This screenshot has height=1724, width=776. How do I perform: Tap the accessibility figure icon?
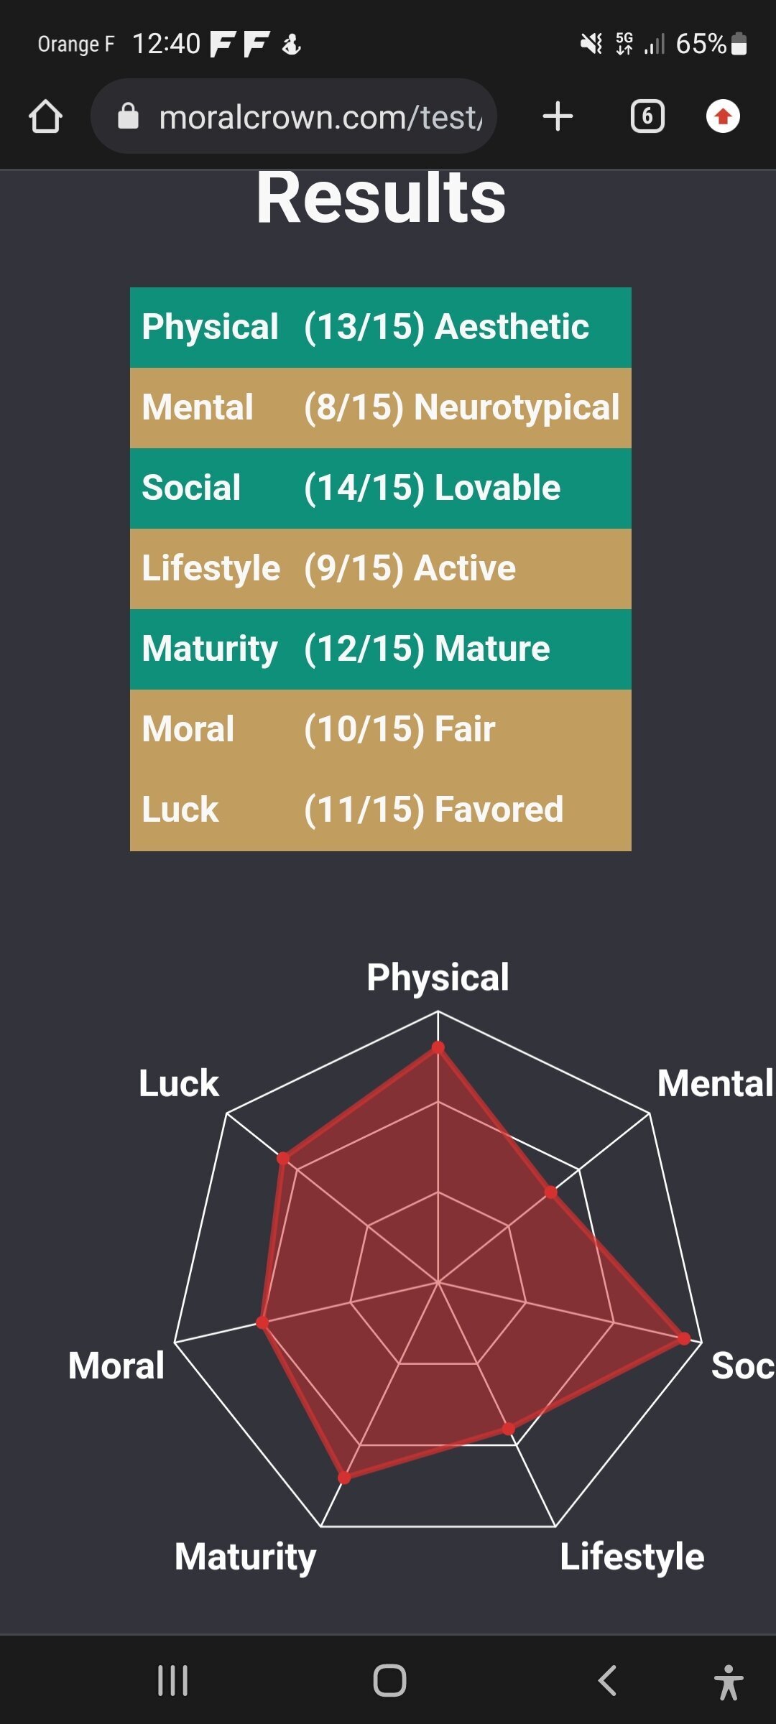[x=728, y=1682]
